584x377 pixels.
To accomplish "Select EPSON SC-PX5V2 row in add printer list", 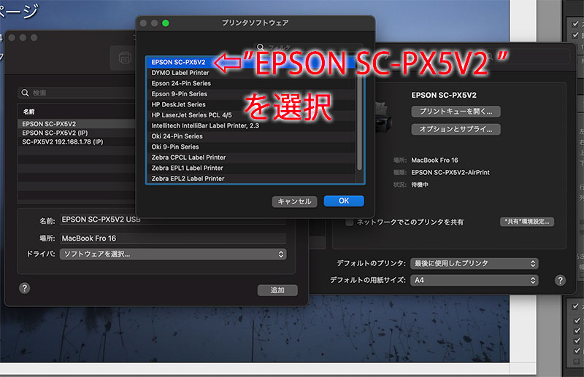I will 77,124.
